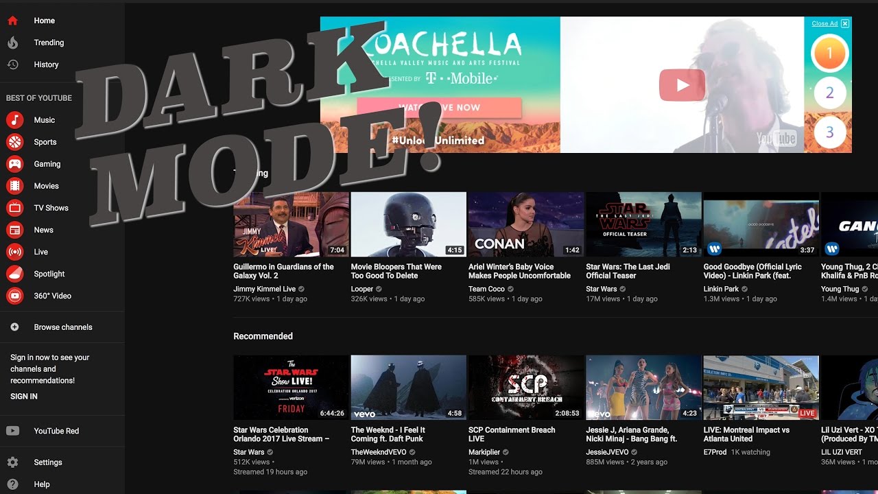Click title SCP Containment Breach LIVE
The height and width of the screenshot is (494, 878).
(512, 434)
